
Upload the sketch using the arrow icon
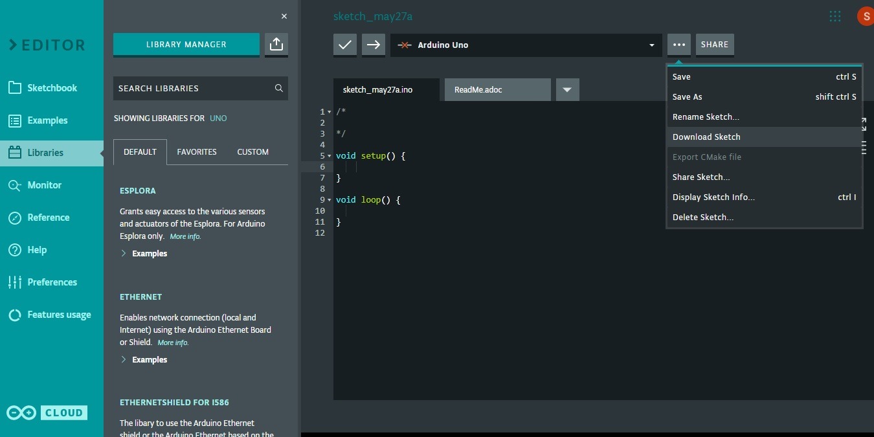pos(373,45)
